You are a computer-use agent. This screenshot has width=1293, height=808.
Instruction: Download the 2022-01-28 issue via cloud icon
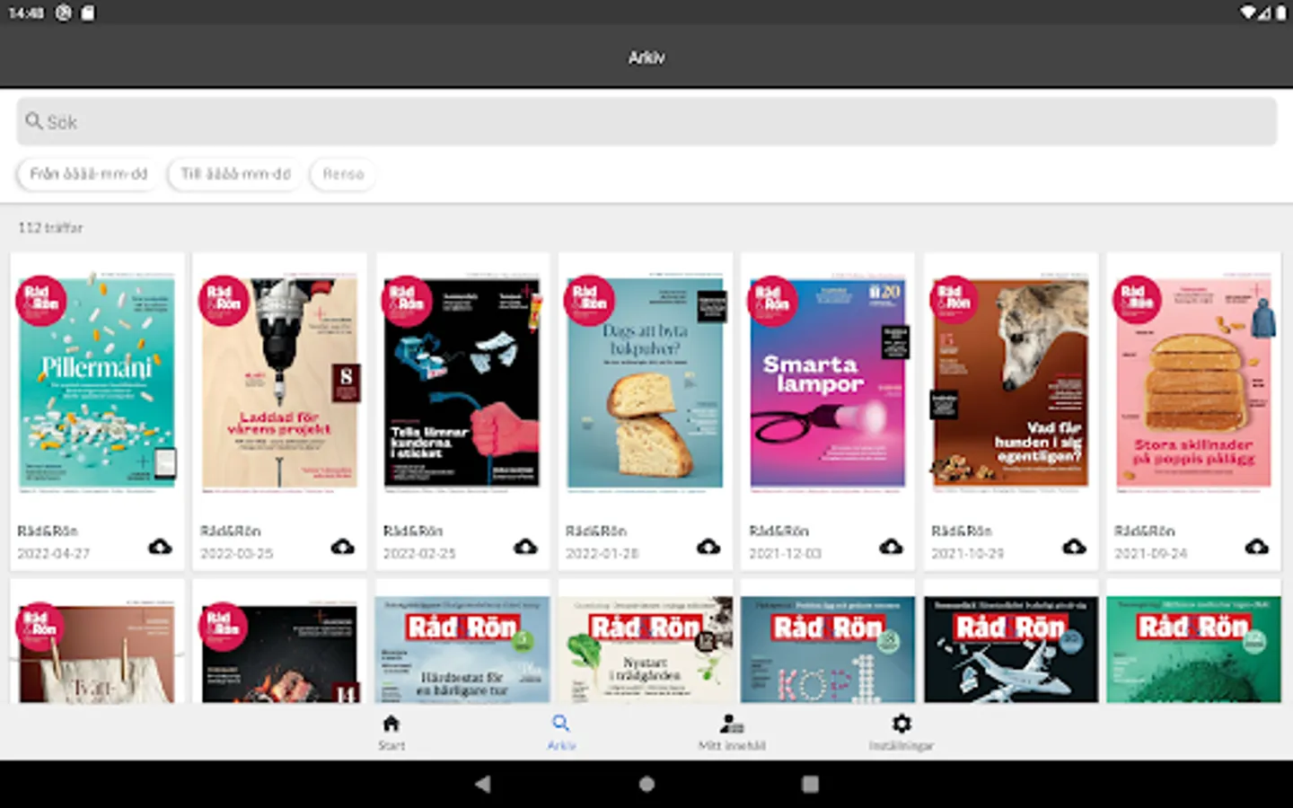(708, 547)
